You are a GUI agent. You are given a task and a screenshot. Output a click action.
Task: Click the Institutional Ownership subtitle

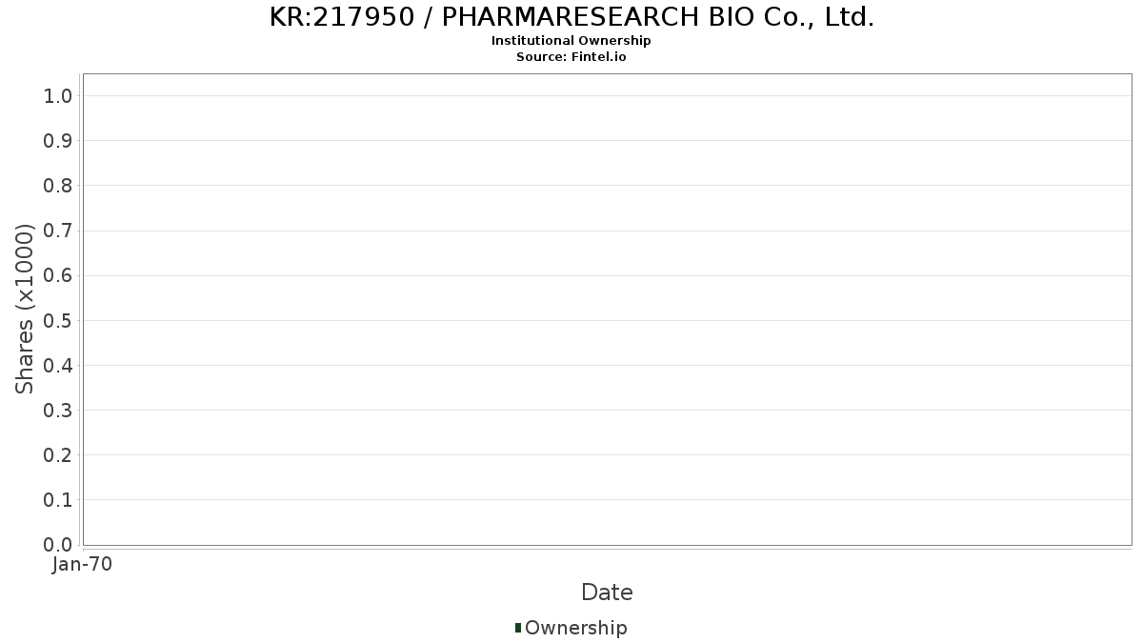571,41
